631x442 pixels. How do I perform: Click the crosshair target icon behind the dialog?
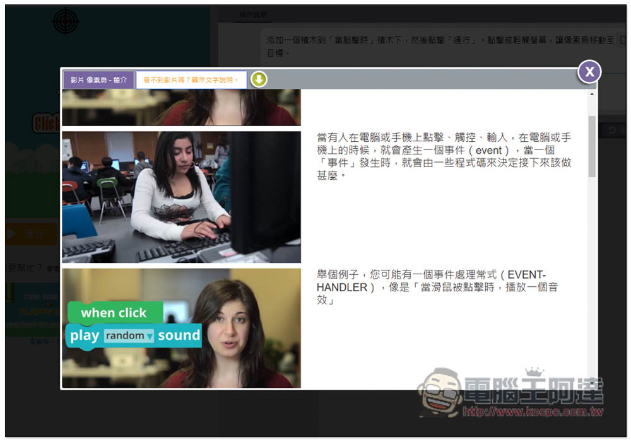click(64, 21)
